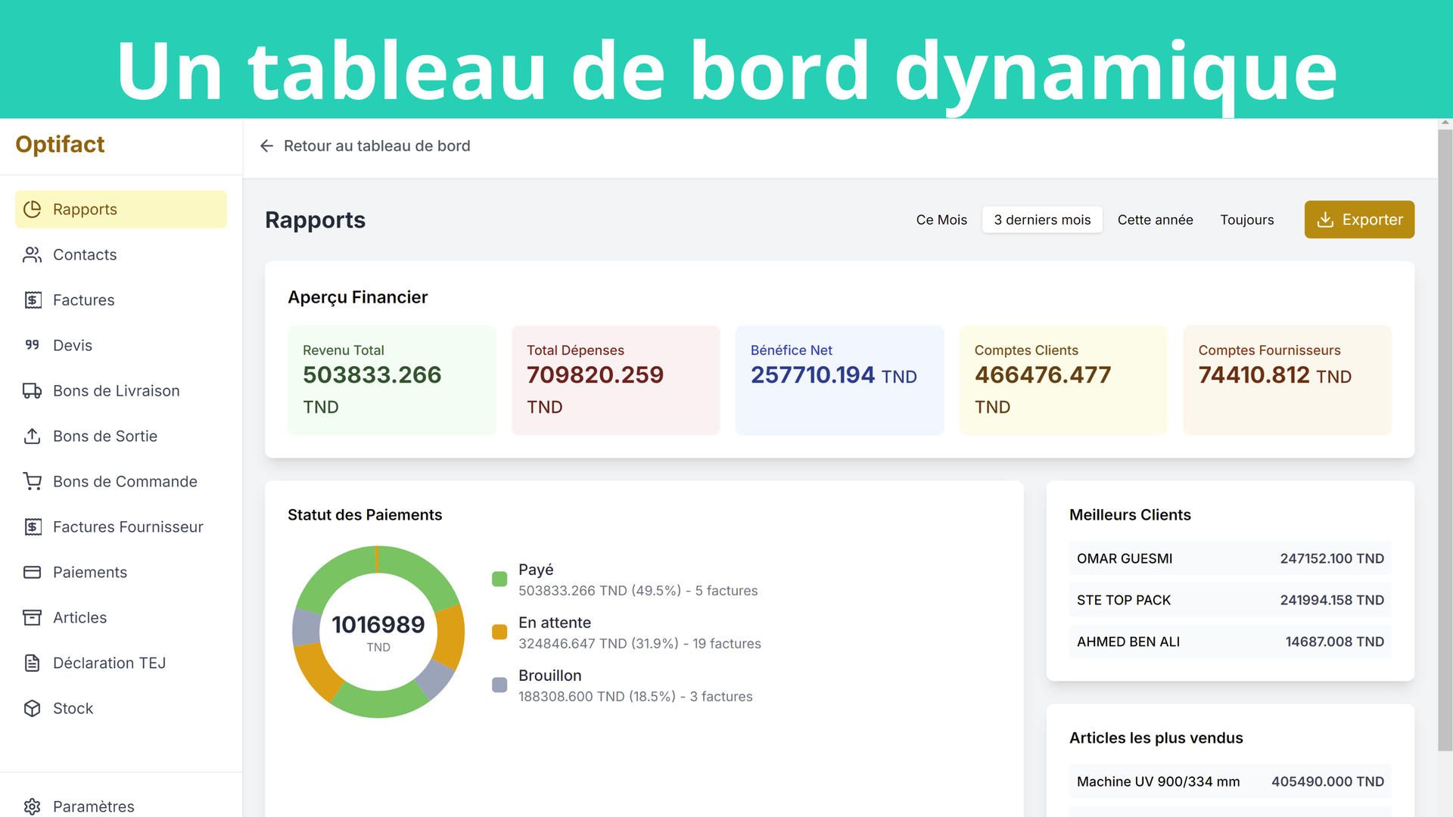1453x817 pixels.
Task: Switch to '3 derniers mois' period
Action: point(1042,220)
